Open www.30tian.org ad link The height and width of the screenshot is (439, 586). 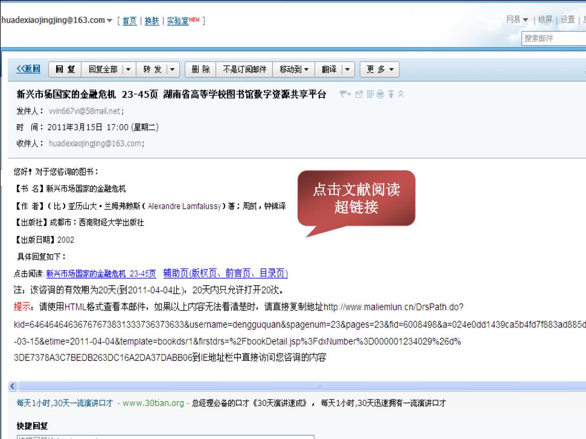(153, 403)
